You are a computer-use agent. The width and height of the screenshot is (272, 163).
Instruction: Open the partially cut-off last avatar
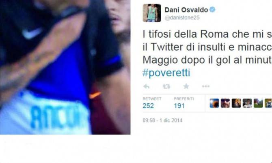(268, 103)
